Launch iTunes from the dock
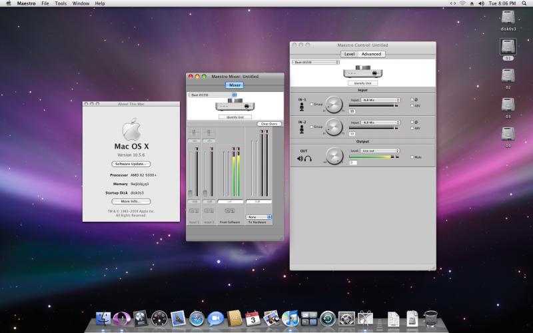Image resolution: width=533 pixels, height=333 pixels. click(290, 318)
